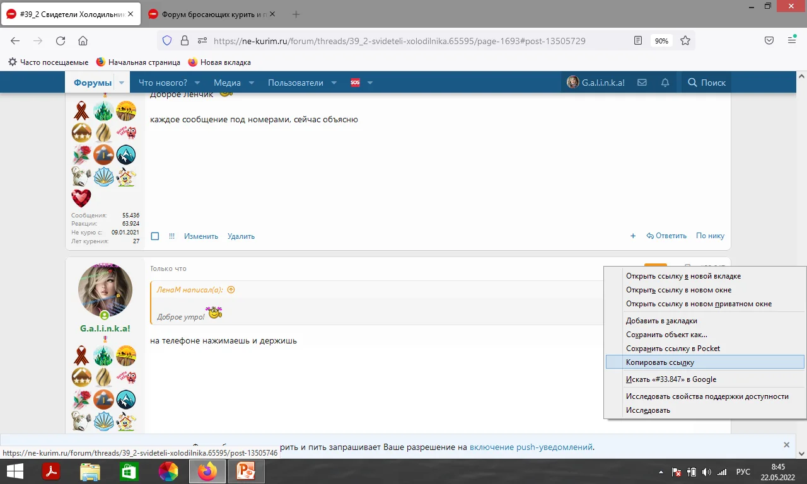Choose 'Сохранить ссылку в Pocket'
This screenshot has height=484, width=807.
click(705, 349)
